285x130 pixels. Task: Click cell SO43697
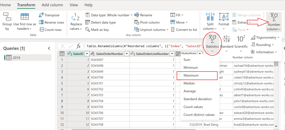110,60
